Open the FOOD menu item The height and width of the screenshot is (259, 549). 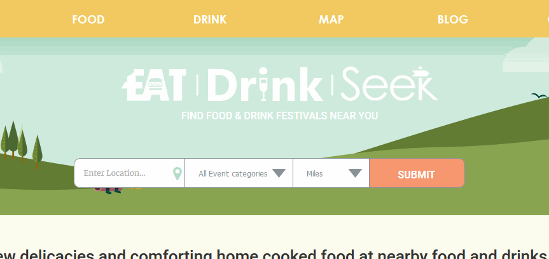[88, 19]
